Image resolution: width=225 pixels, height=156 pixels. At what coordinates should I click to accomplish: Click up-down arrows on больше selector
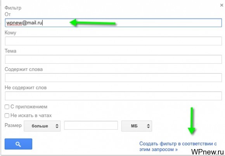[x=57, y=126]
